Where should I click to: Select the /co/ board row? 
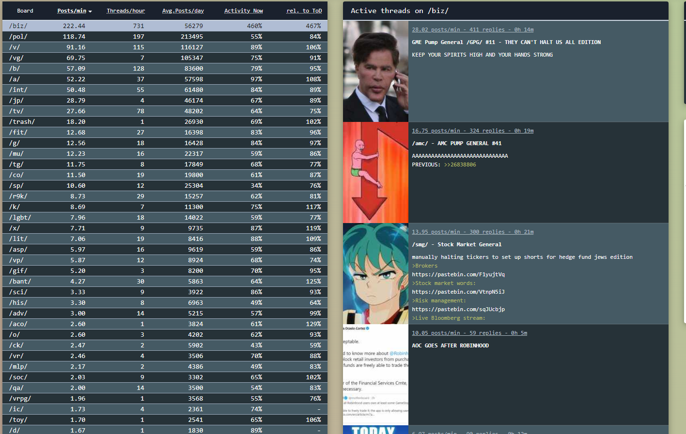tap(165, 175)
